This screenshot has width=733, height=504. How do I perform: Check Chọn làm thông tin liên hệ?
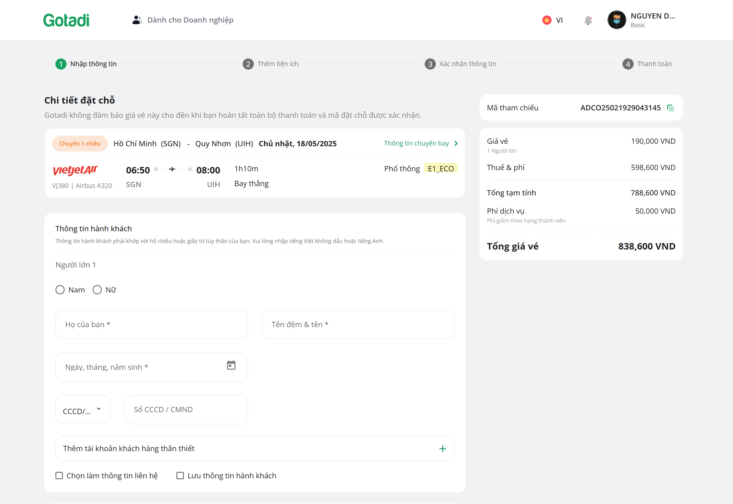(59, 476)
